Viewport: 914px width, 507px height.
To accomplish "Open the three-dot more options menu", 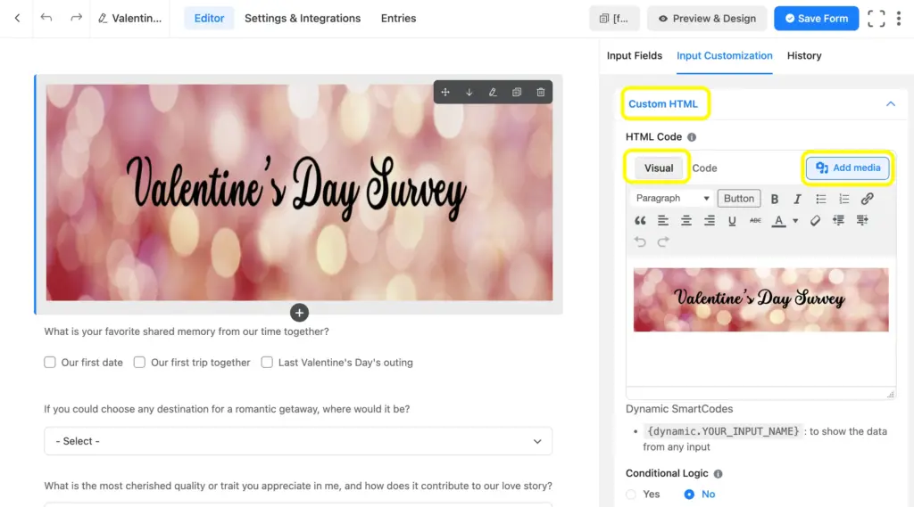I will [899, 19].
